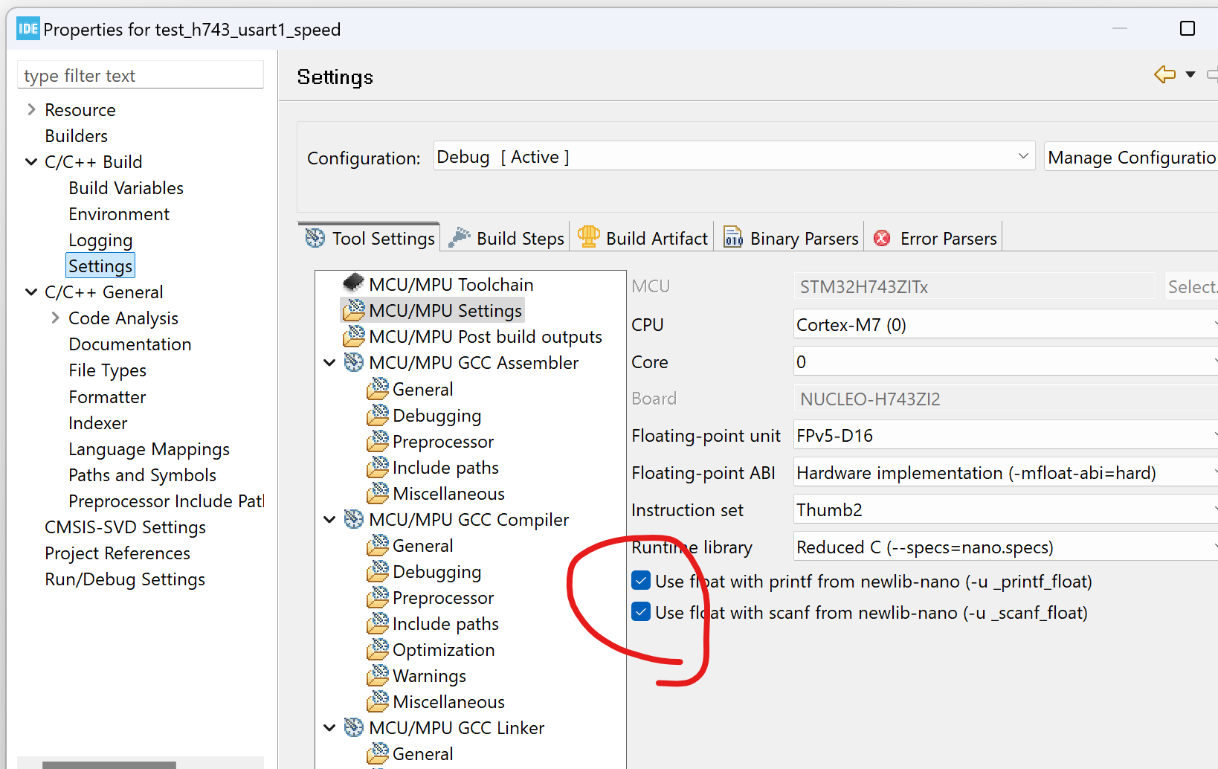Click the MCU/MPU GCC Assembler icon

click(x=353, y=362)
